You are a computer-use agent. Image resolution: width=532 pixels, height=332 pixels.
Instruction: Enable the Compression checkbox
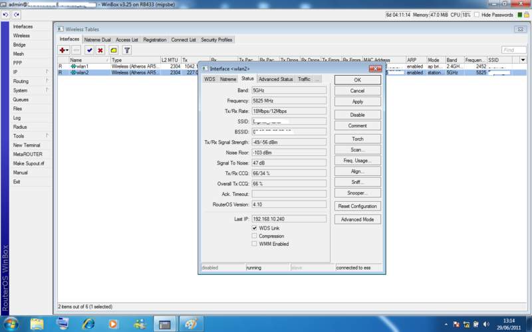coord(254,236)
